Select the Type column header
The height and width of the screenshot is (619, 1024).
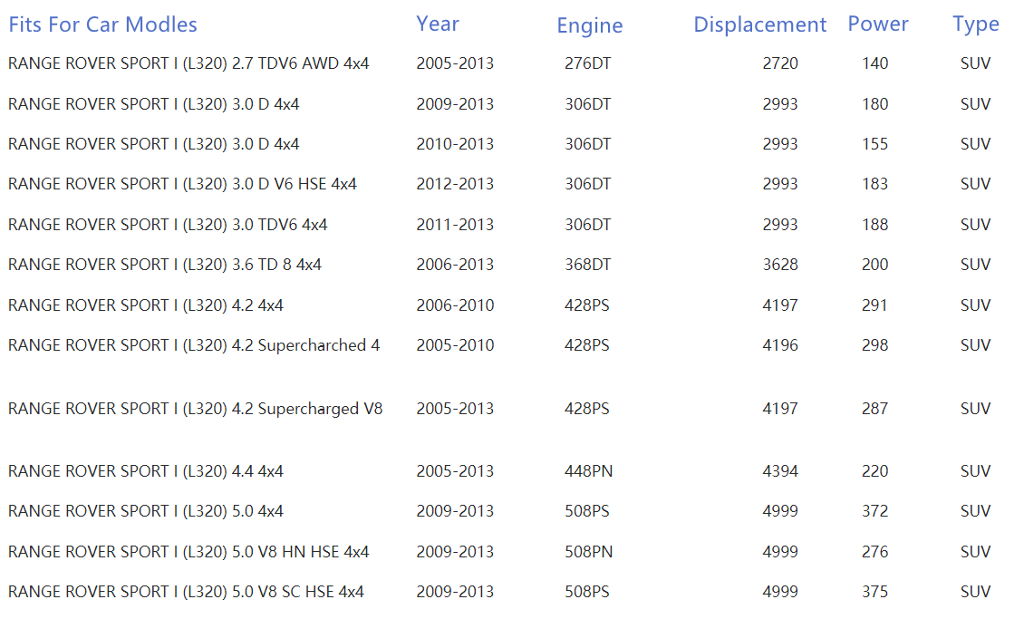coord(975,24)
